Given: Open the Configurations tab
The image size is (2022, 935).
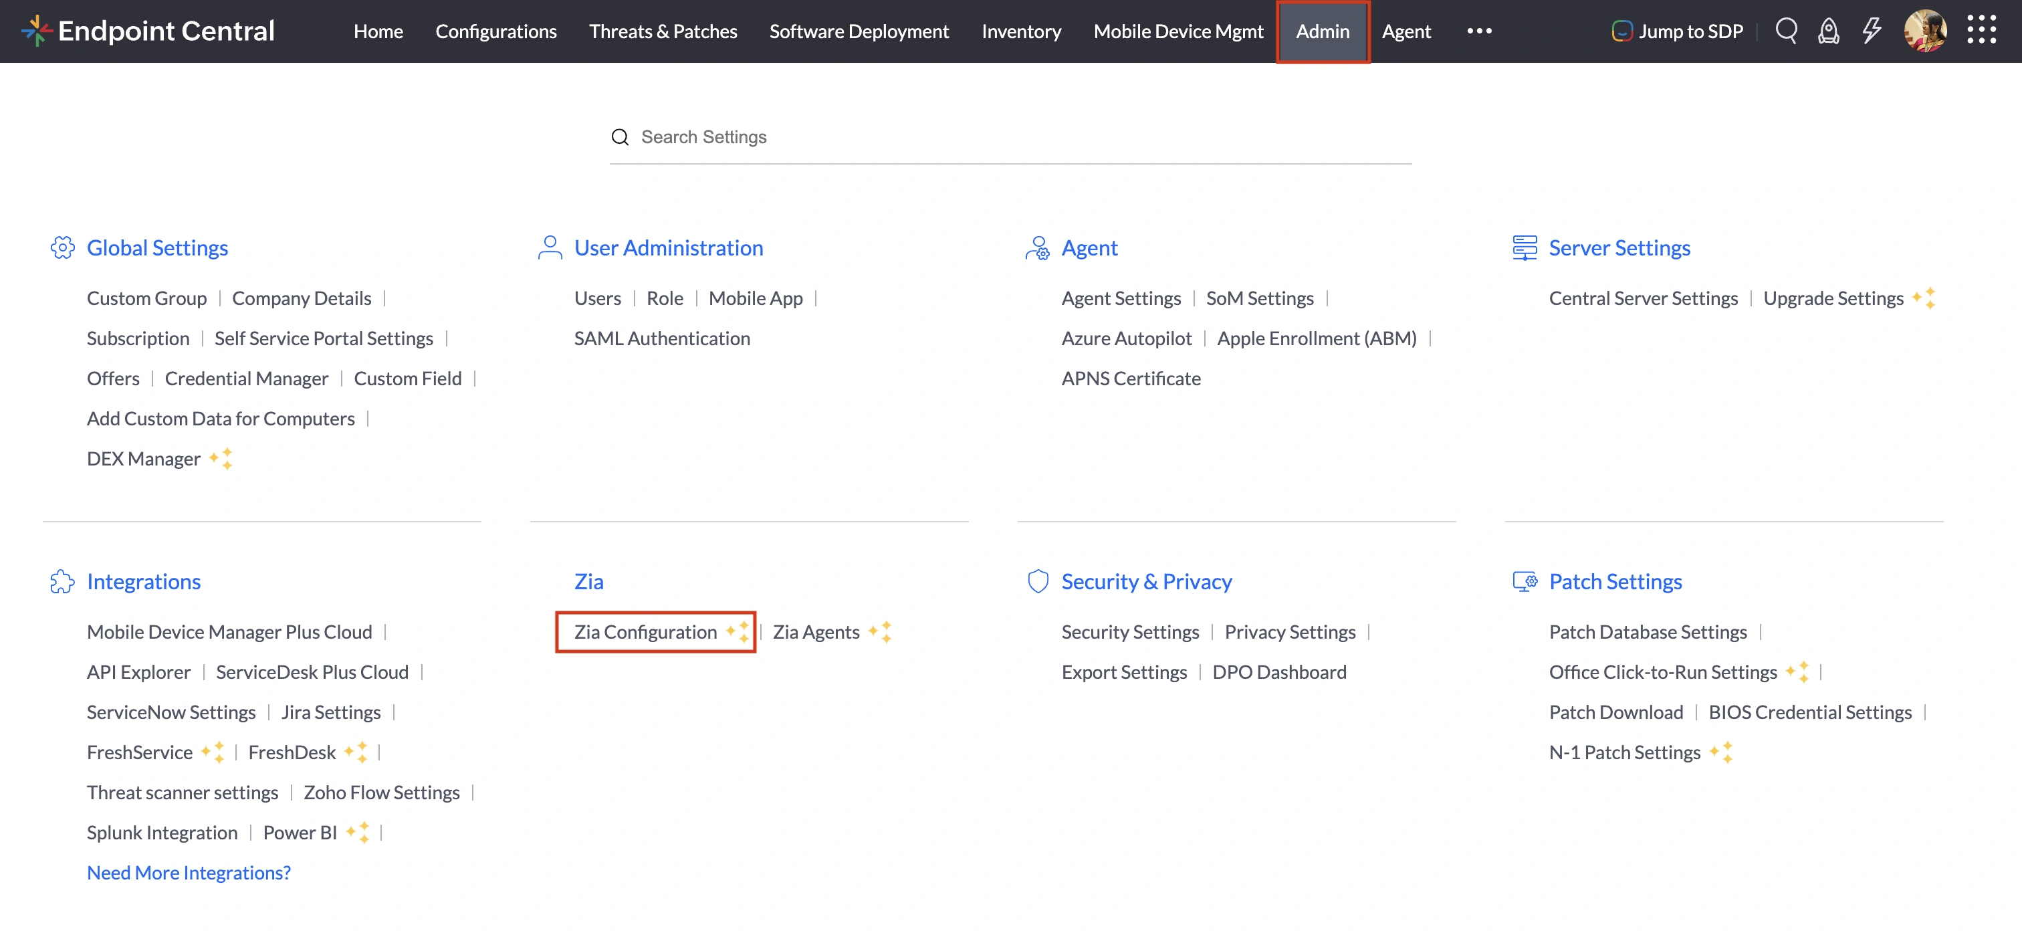Looking at the screenshot, I should coord(496,31).
